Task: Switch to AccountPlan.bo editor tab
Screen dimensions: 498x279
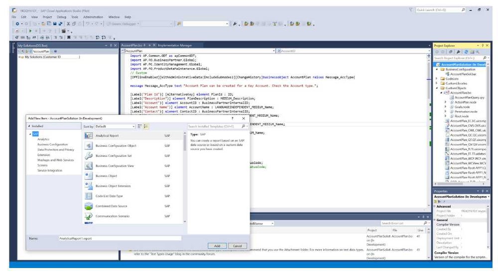Action: pyautogui.click(x=131, y=45)
